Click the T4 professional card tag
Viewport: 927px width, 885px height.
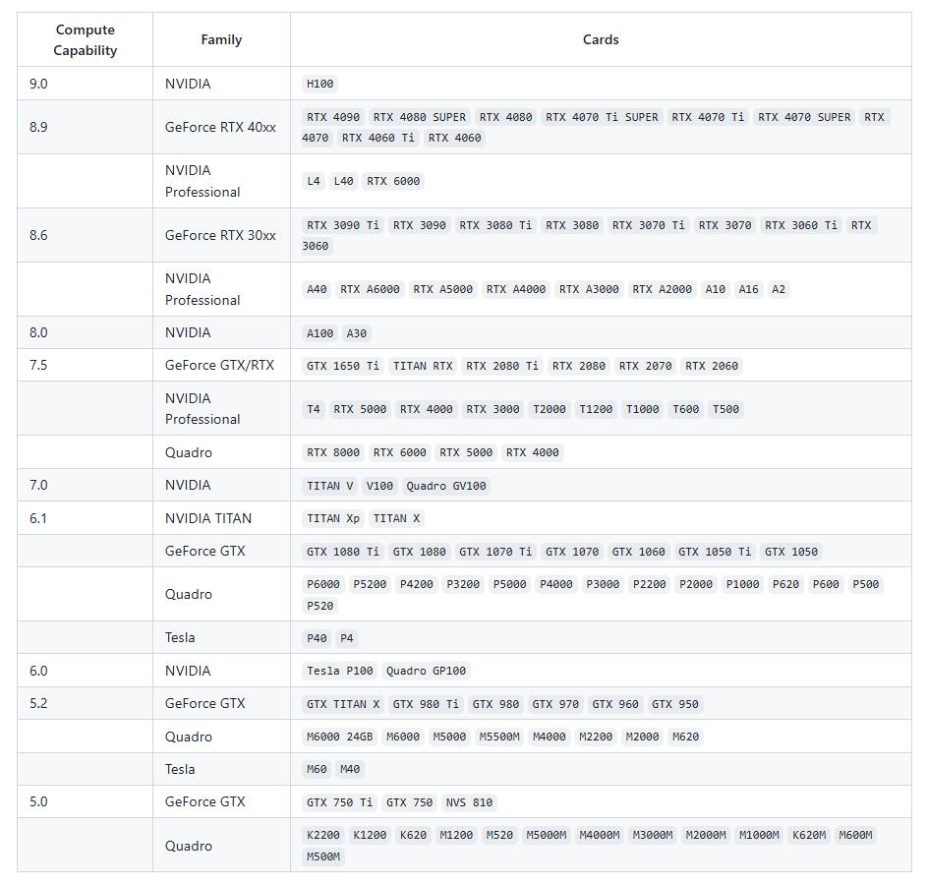click(x=314, y=409)
